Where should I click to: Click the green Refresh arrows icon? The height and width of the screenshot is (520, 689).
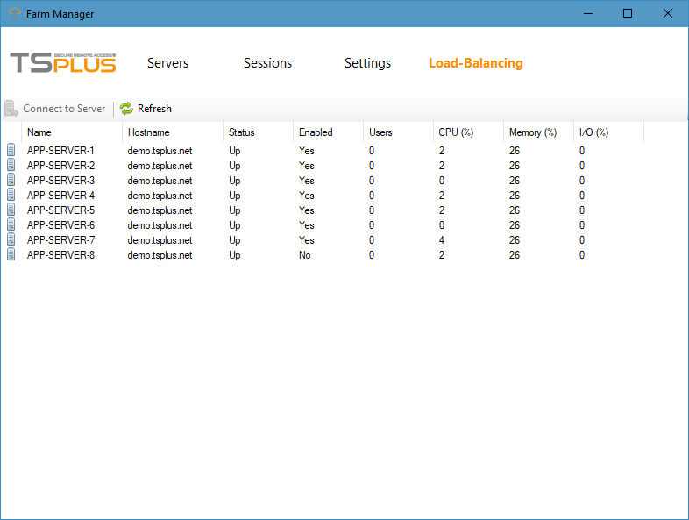tap(126, 109)
